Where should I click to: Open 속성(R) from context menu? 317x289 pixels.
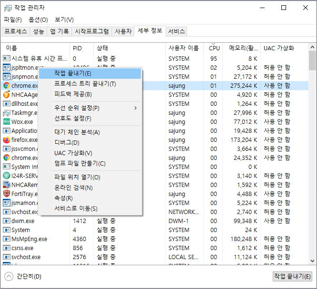[90, 198]
